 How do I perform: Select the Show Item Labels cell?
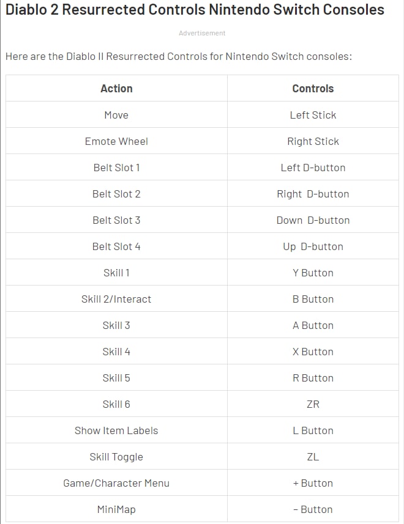click(x=116, y=430)
